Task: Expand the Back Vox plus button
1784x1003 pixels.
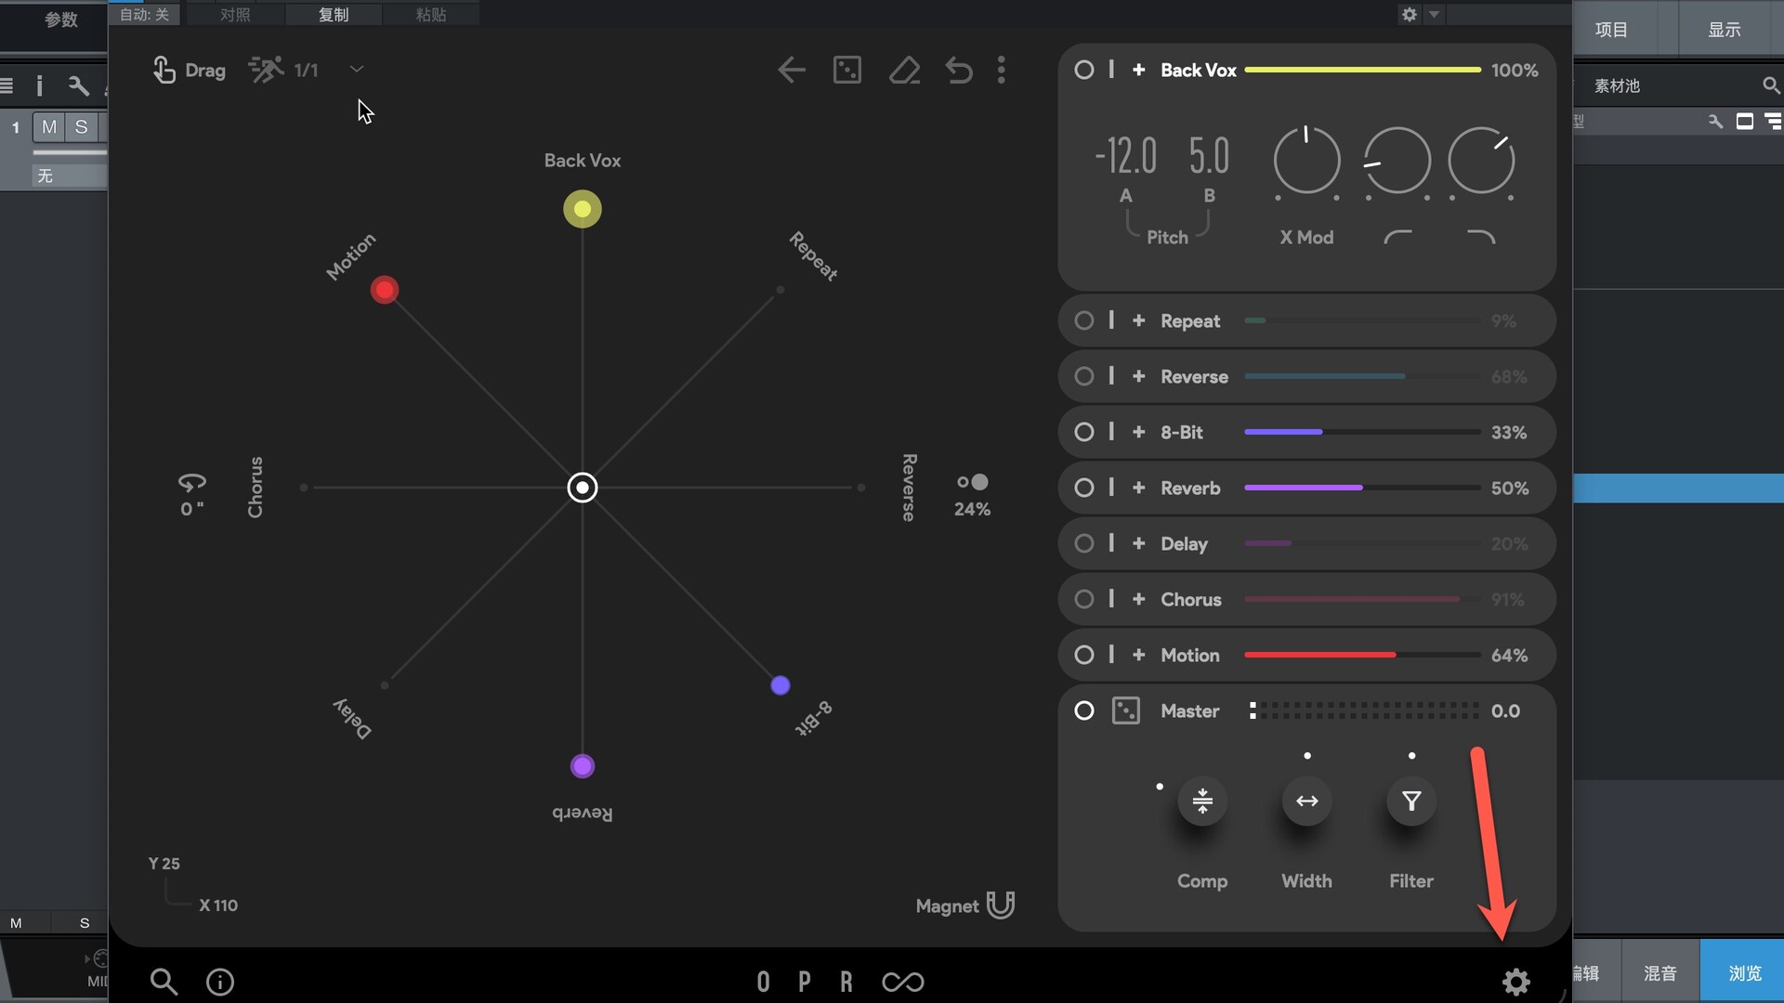Action: [1138, 70]
